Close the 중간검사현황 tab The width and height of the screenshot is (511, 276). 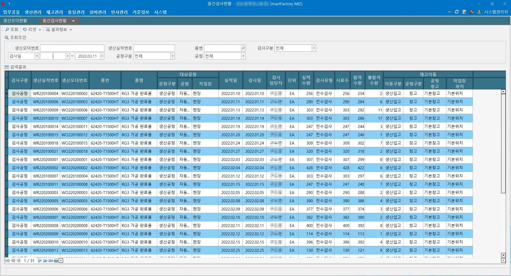[73, 21]
